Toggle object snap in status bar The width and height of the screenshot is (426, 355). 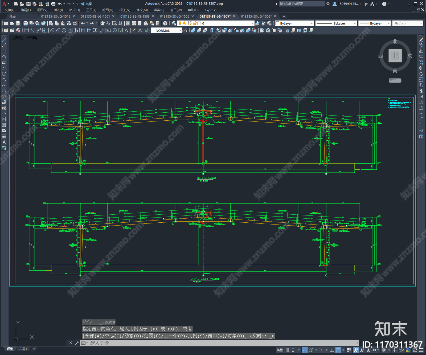tap(338, 350)
